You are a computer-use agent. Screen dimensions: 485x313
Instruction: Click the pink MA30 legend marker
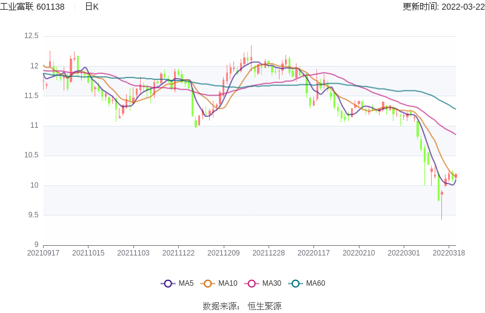tap(252, 283)
